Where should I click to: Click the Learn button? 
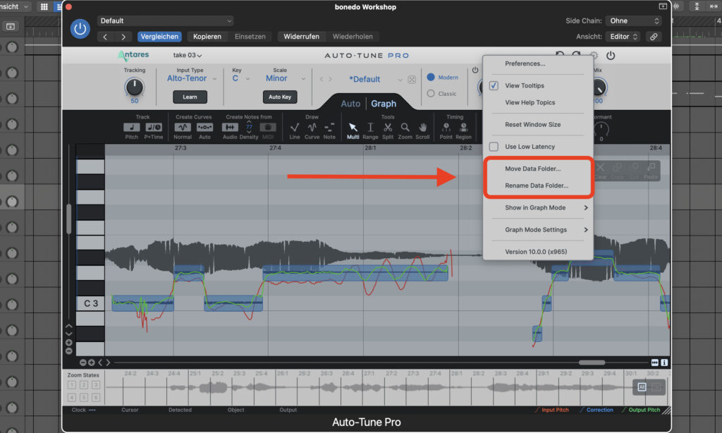(x=190, y=97)
